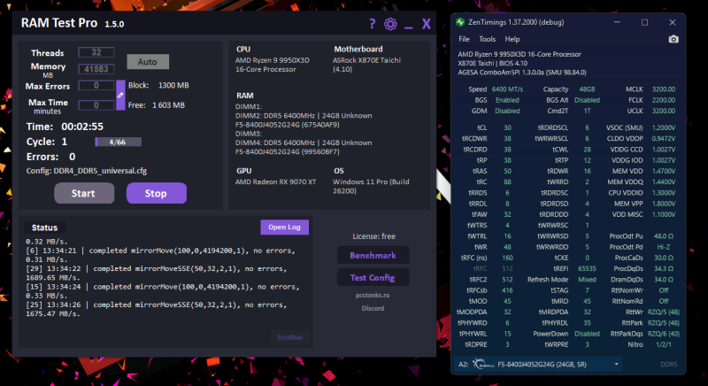Click the Config DDR4_DDR5_universal.cfg text

pyautogui.click(x=87, y=171)
